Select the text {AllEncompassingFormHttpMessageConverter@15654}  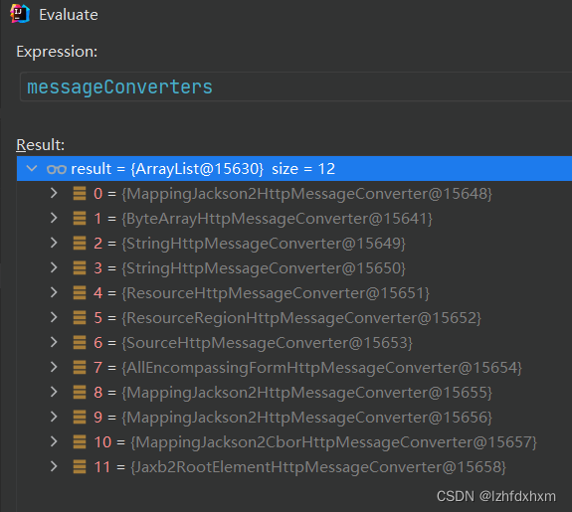[321, 368]
